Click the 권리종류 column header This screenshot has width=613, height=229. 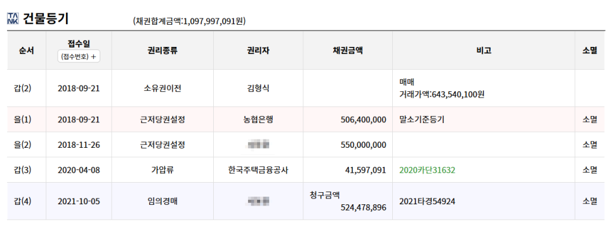click(162, 50)
